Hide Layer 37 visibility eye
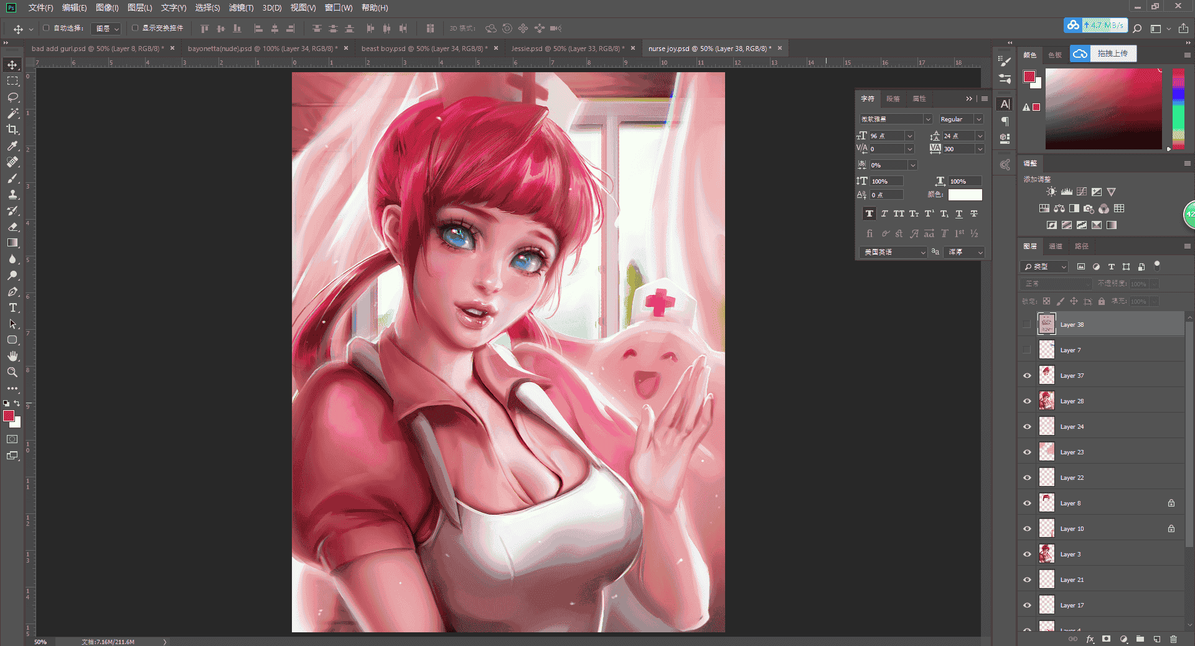Image resolution: width=1195 pixels, height=646 pixels. (x=1027, y=376)
